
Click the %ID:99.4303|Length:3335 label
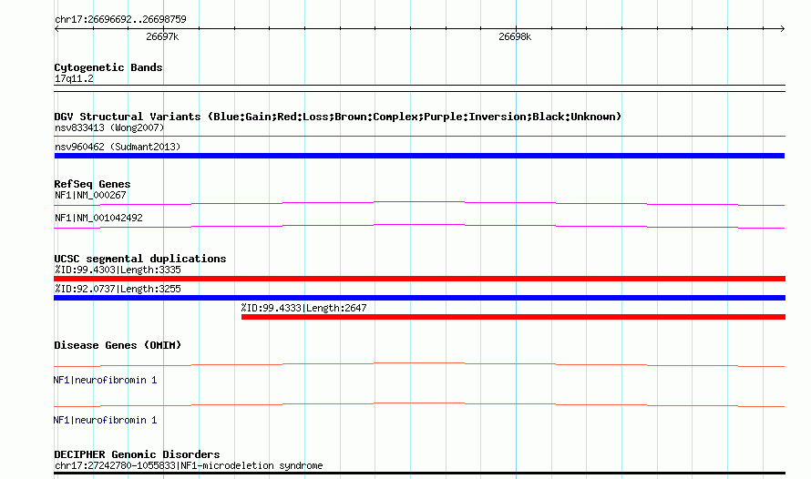(x=118, y=270)
